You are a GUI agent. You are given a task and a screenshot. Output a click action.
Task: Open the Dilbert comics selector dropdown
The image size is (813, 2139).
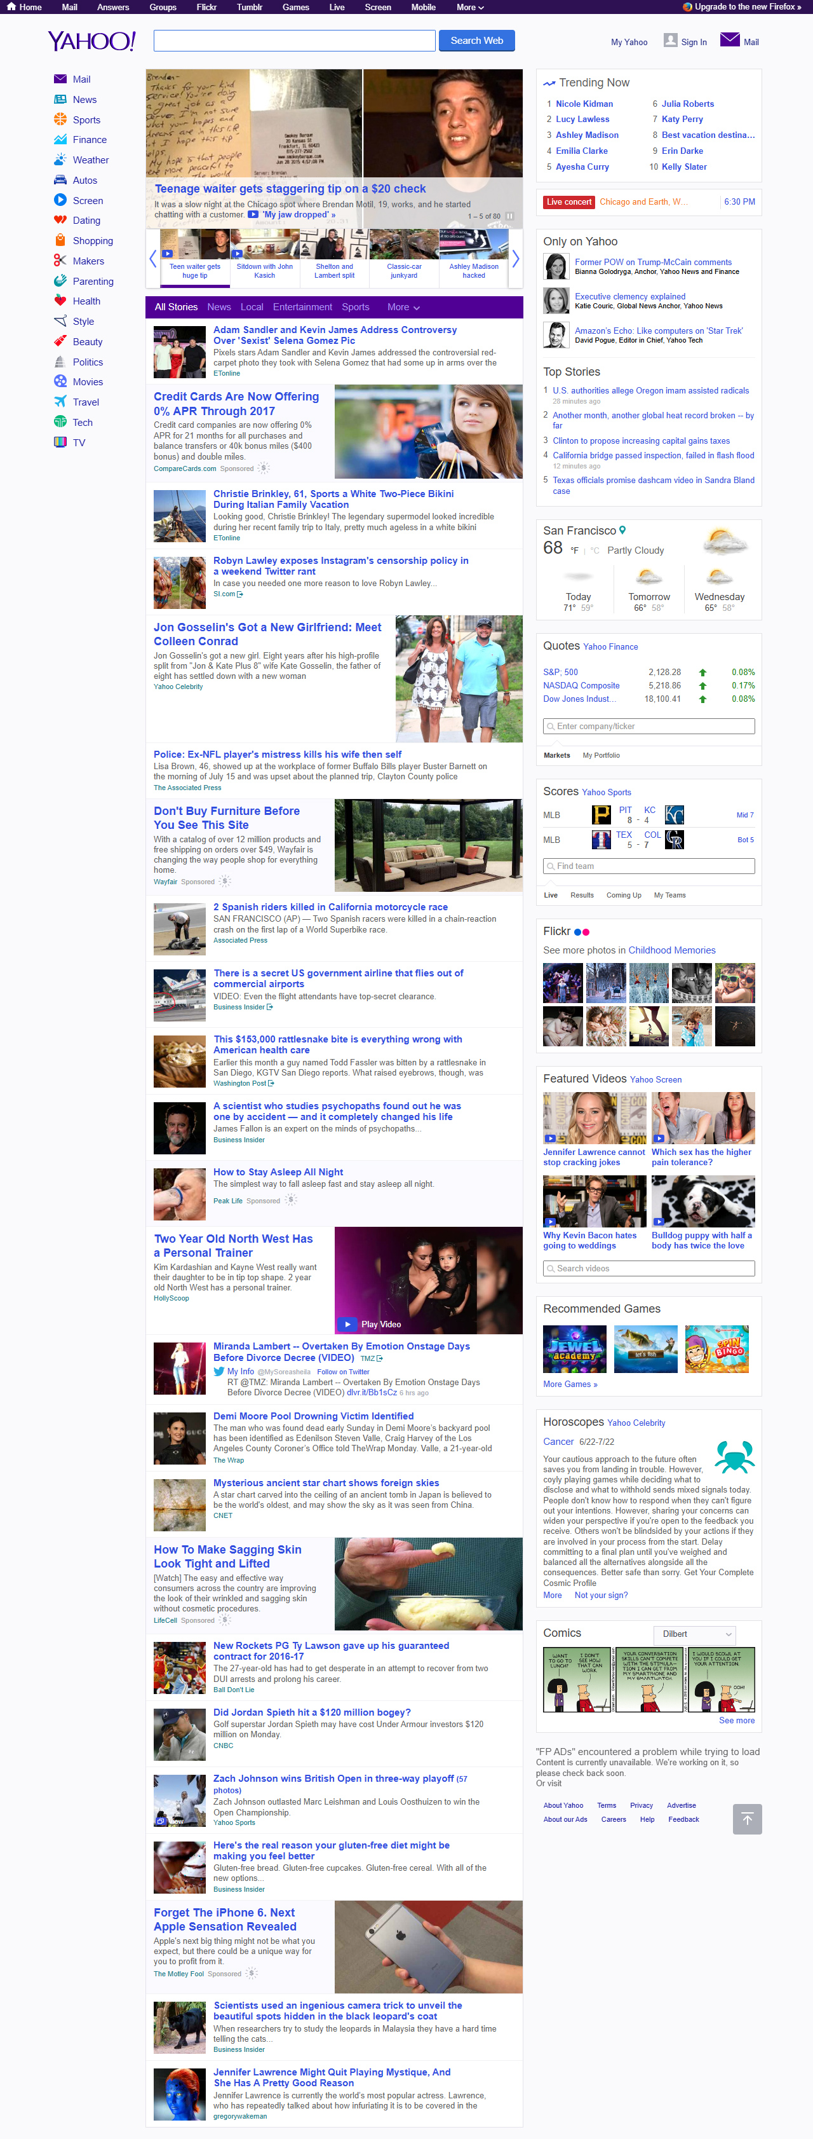coord(694,1634)
